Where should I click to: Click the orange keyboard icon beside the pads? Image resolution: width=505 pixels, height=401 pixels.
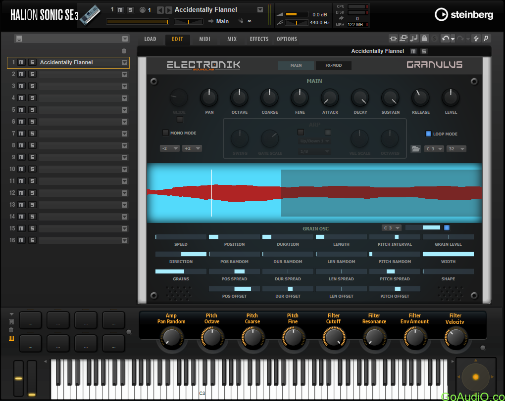pos(11,339)
